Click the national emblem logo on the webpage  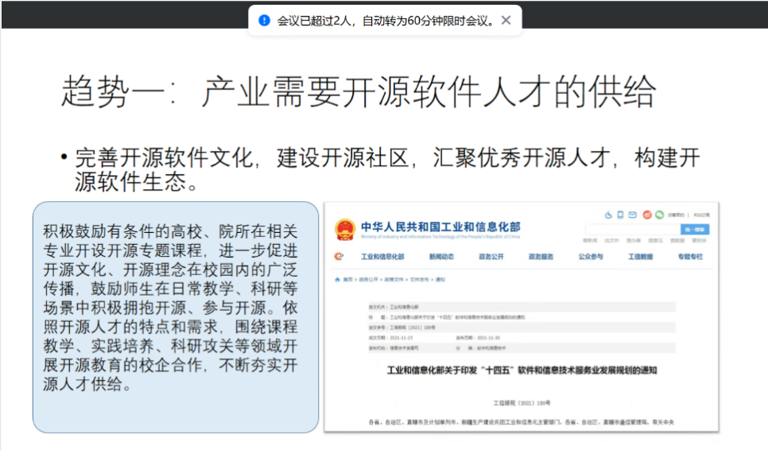345,230
